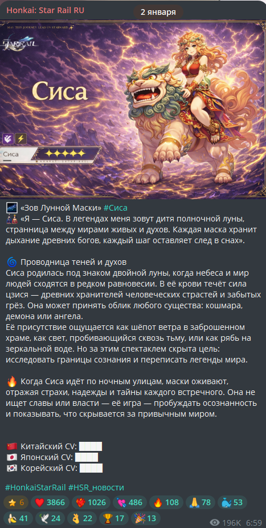
Task: Add a fire reaction with 108
Action: coord(166,502)
